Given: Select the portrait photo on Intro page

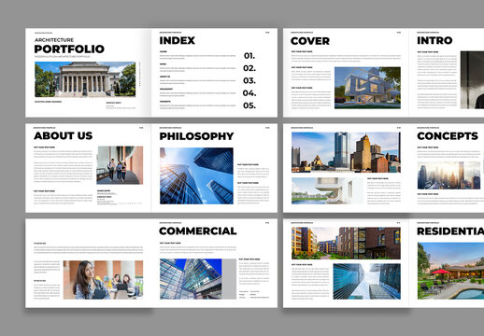Looking at the screenshot, I should click(x=472, y=80).
